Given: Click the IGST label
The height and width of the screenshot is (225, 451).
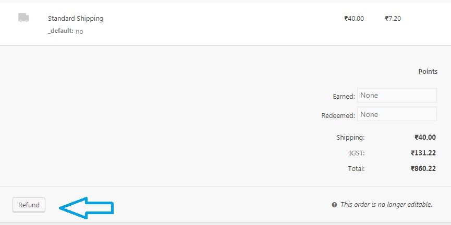Looking at the screenshot, I should click(357, 153).
